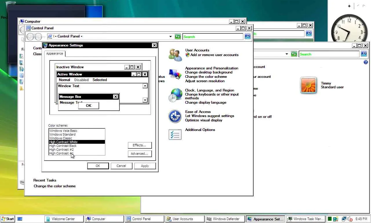Open Change desktop background link
The width and height of the screenshot is (371, 223).
209,72
